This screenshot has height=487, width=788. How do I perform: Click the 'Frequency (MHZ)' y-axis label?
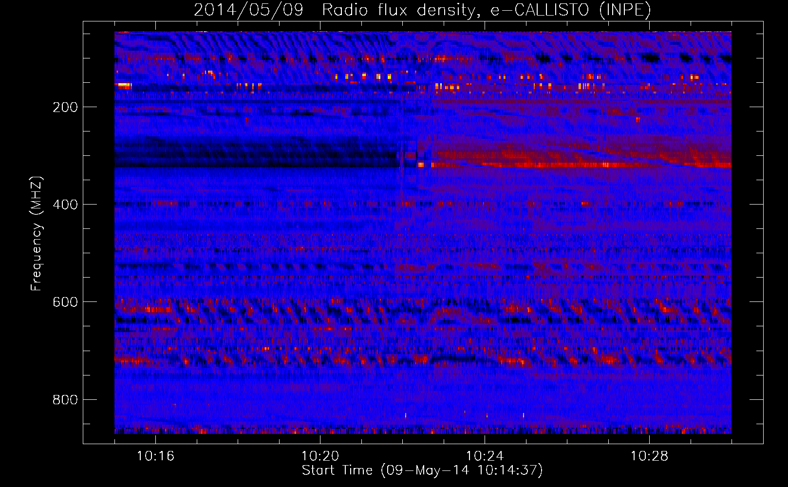point(37,234)
